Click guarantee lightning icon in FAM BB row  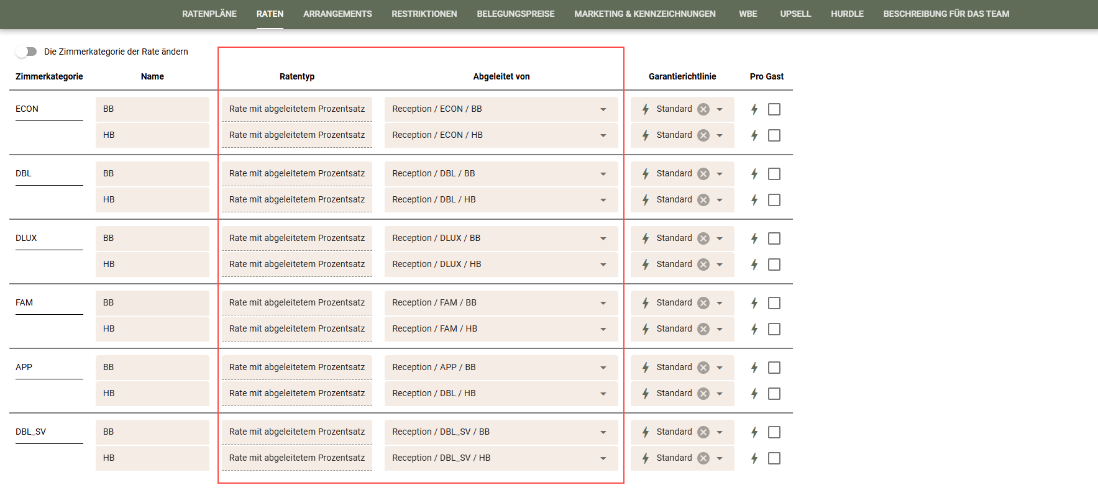(646, 303)
